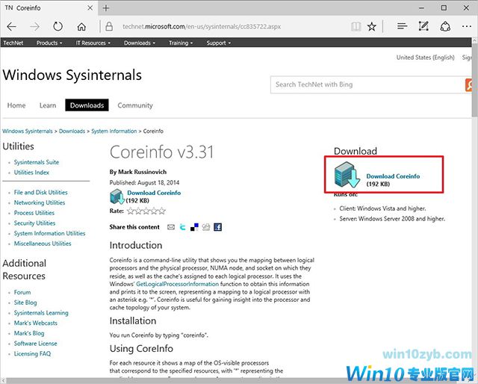Open Sysinternals Suite sidebar link
Viewport: 478px width, 384px height.
tap(37, 162)
